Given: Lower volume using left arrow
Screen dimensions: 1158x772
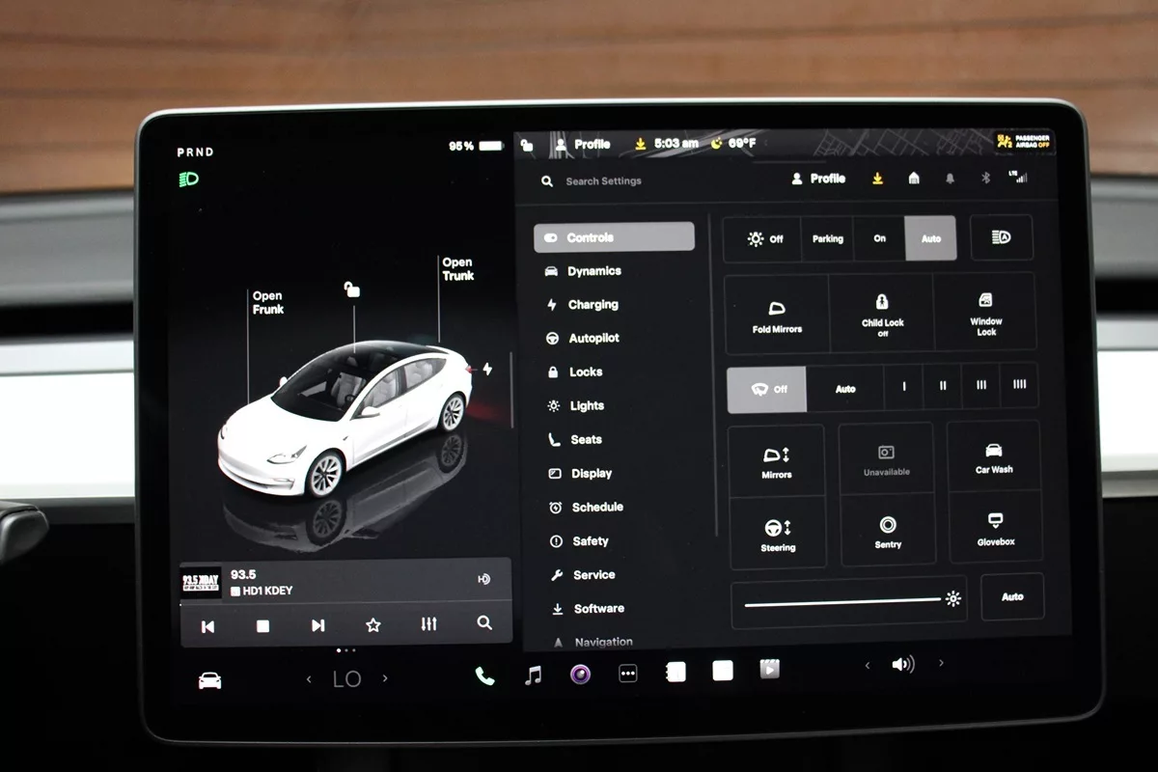Looking at the screenshot, I should click(867, 665).
